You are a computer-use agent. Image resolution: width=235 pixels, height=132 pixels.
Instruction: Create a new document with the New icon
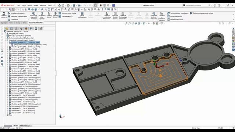pos(63,5)
